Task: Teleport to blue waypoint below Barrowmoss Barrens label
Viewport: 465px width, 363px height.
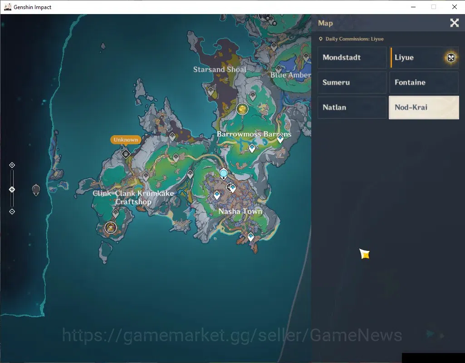Action: click(252, 147)
